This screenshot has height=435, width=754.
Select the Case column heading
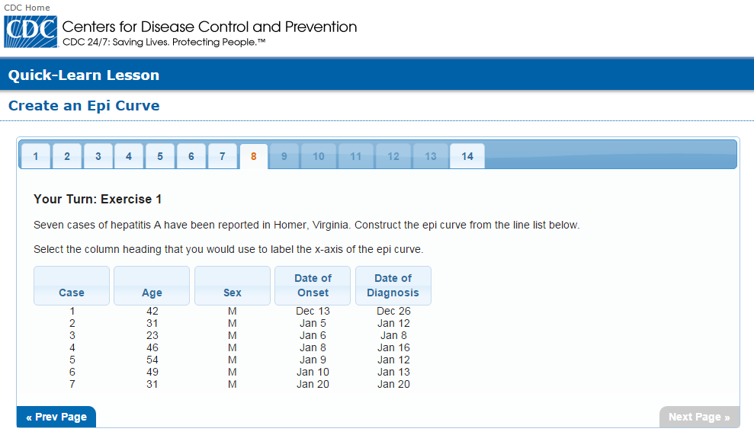[72, 286]
